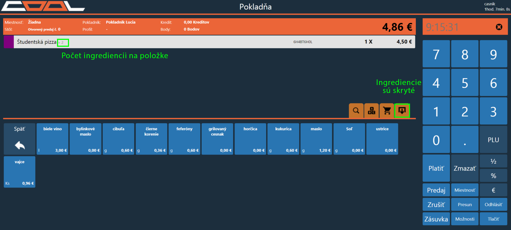The image size is (511, 230).
Task: Click the euro currency button
Action: coord(493,190)
